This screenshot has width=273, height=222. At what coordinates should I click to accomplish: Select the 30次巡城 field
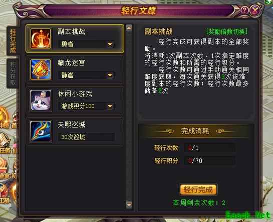point(87,137)
